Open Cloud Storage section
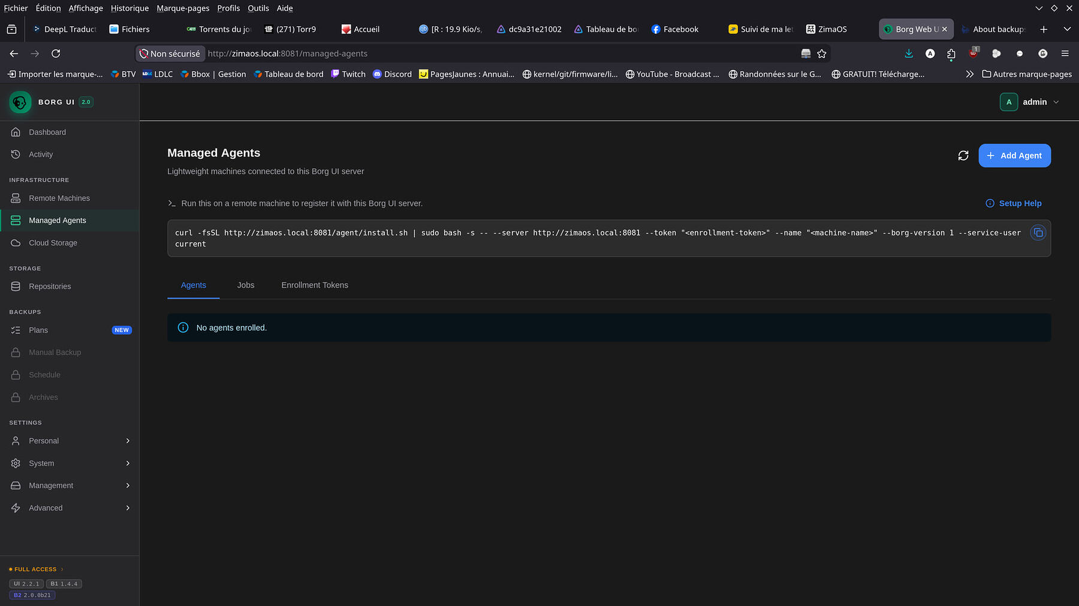1079x606 pixels. click(70, 243)
